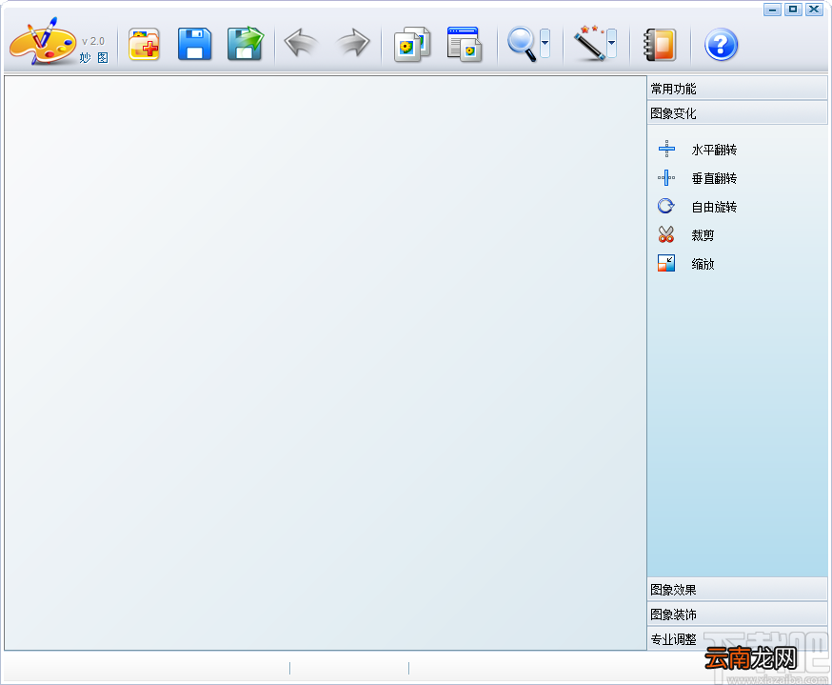The image size is (832, 685).
Task: Open the stacked photos batch icon
Action: pyautogui.click(x=412, y=45)
